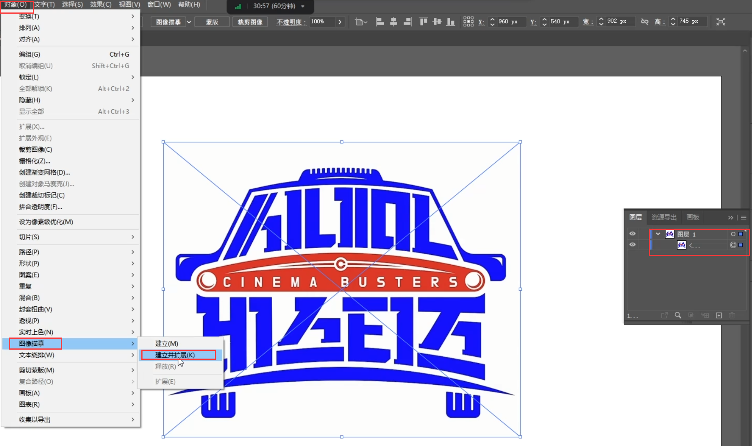Screen dimensions: 752x446
Task: Open the timer 30:57 dropdown arrow
Action: click(x=303, y=6)
